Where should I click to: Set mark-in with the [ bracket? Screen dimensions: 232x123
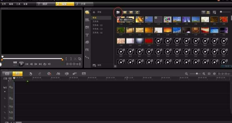point(66,59)
